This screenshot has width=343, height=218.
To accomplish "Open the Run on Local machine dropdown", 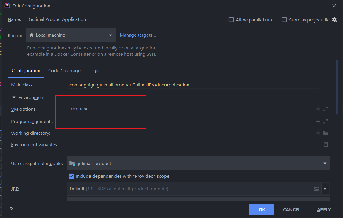I will [x=71, y=35].
